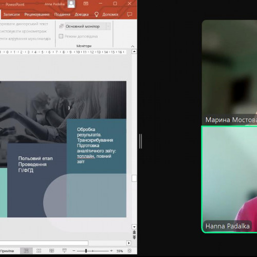Image resolution: width=257 pixels, height=257 pixels.
Task: Click the vertical scrollbar down arrow
Action: [x=134, y=227]
